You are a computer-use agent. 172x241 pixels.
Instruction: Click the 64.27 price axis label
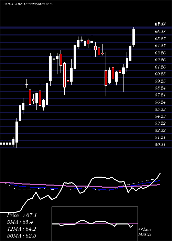coord(160,46)
